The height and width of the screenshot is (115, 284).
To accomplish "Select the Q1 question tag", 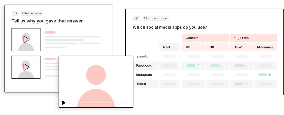I will coord(137,18).
